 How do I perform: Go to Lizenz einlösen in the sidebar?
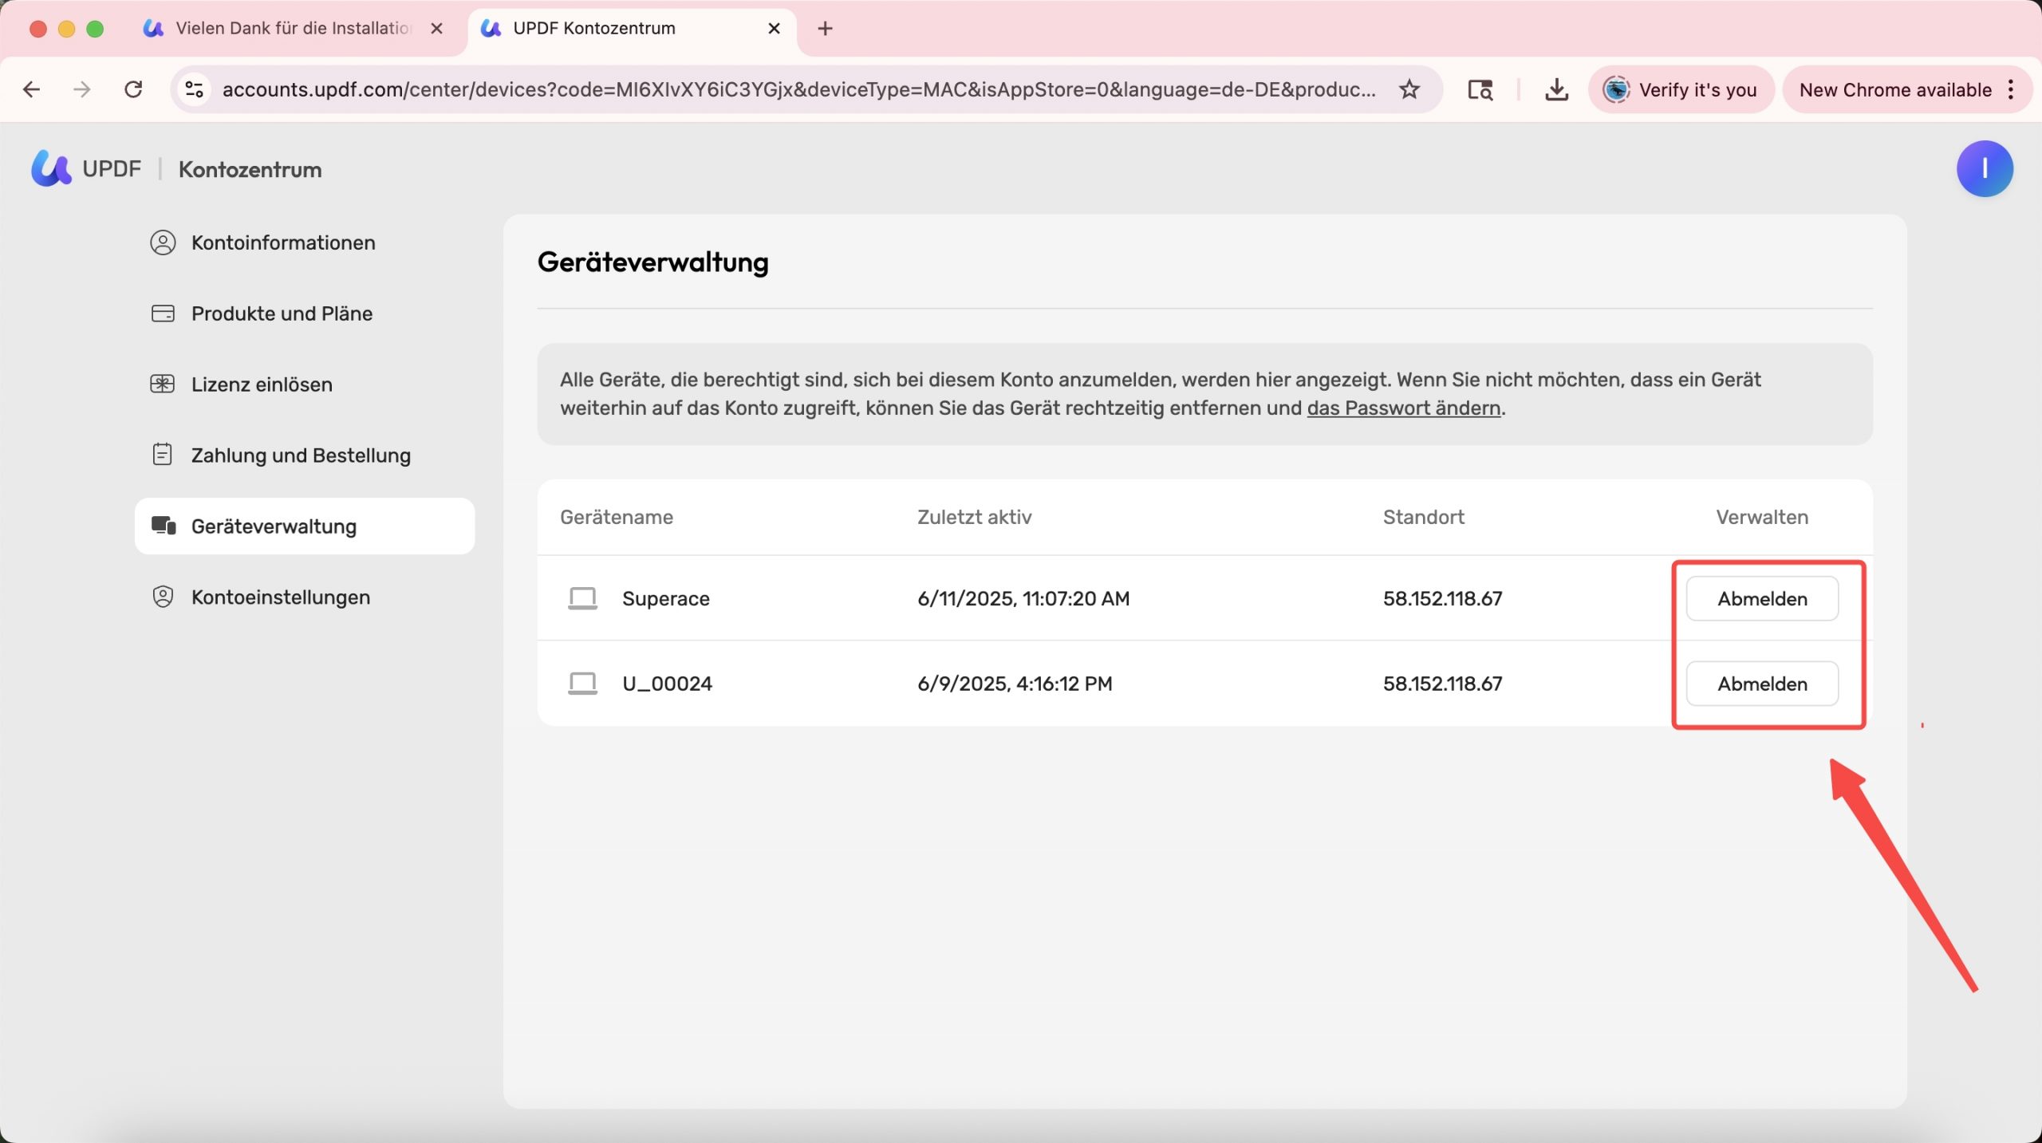305,384
